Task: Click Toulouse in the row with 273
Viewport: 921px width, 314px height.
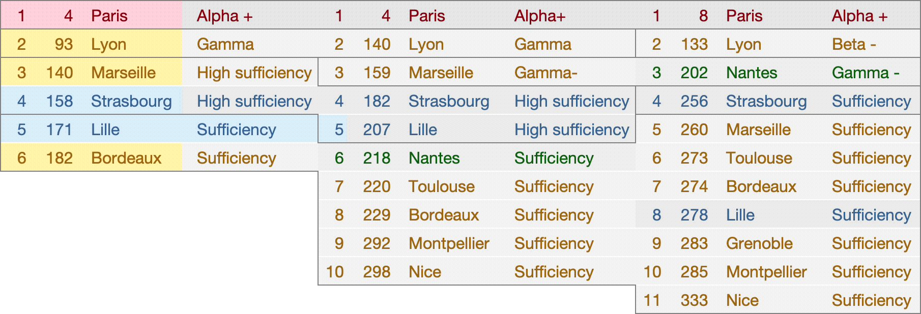Action: click(759, 158)
